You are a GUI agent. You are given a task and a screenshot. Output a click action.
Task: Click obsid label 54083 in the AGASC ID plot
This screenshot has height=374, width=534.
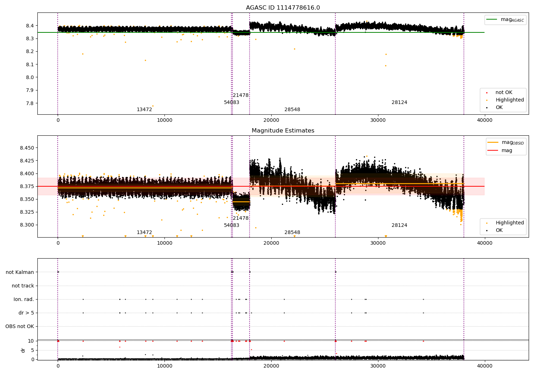tap(231, 103)
